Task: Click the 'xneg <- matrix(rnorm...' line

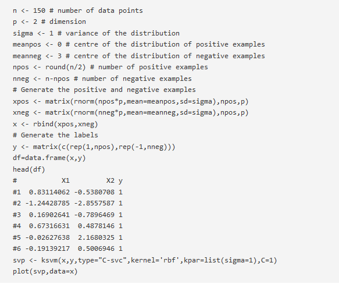Action: (131, 112)
